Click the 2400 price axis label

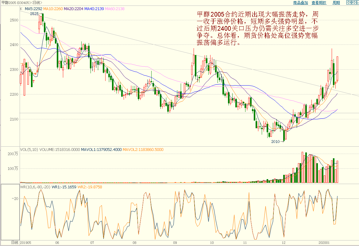14,45
